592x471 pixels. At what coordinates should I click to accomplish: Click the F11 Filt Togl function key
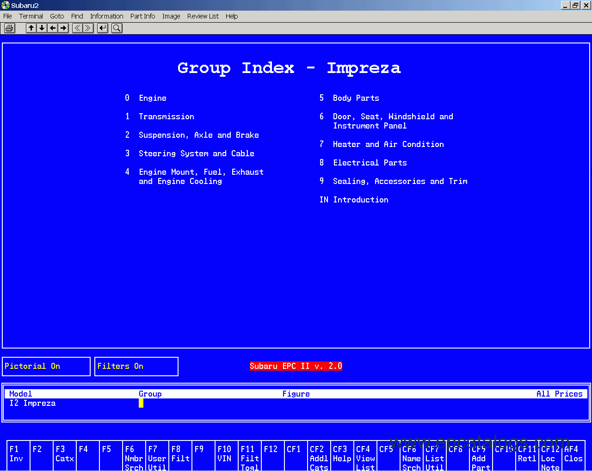coord(250,457)
